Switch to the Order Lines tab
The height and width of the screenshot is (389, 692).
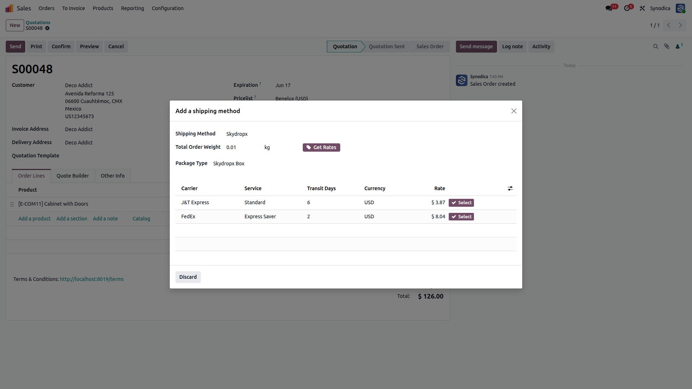click(x=31, y=176)
